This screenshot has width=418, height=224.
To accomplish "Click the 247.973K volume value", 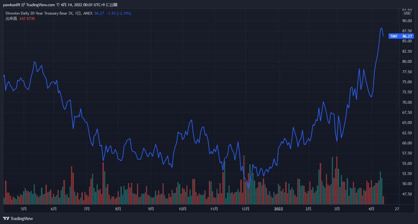I will [x=27, y=18].
